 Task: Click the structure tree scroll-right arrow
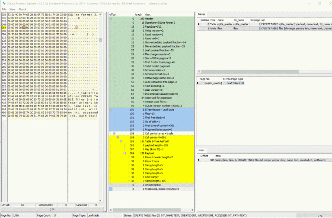pyautogui.click(x=192, y=210)
